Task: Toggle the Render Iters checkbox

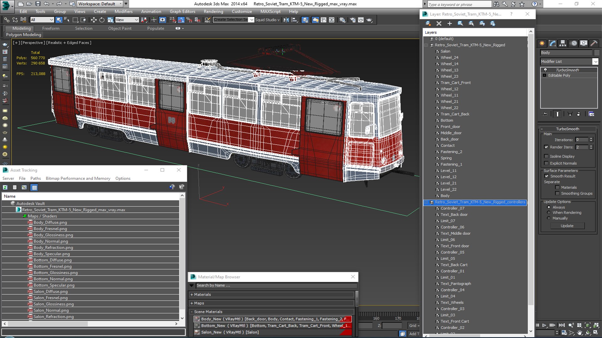Action: click(546, 147)
